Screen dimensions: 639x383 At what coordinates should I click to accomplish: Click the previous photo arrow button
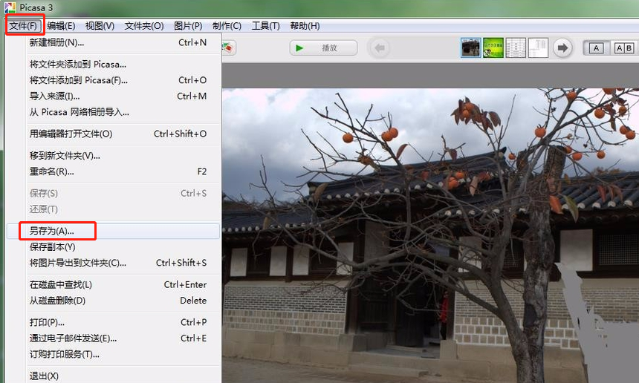[x=380, y=48]
